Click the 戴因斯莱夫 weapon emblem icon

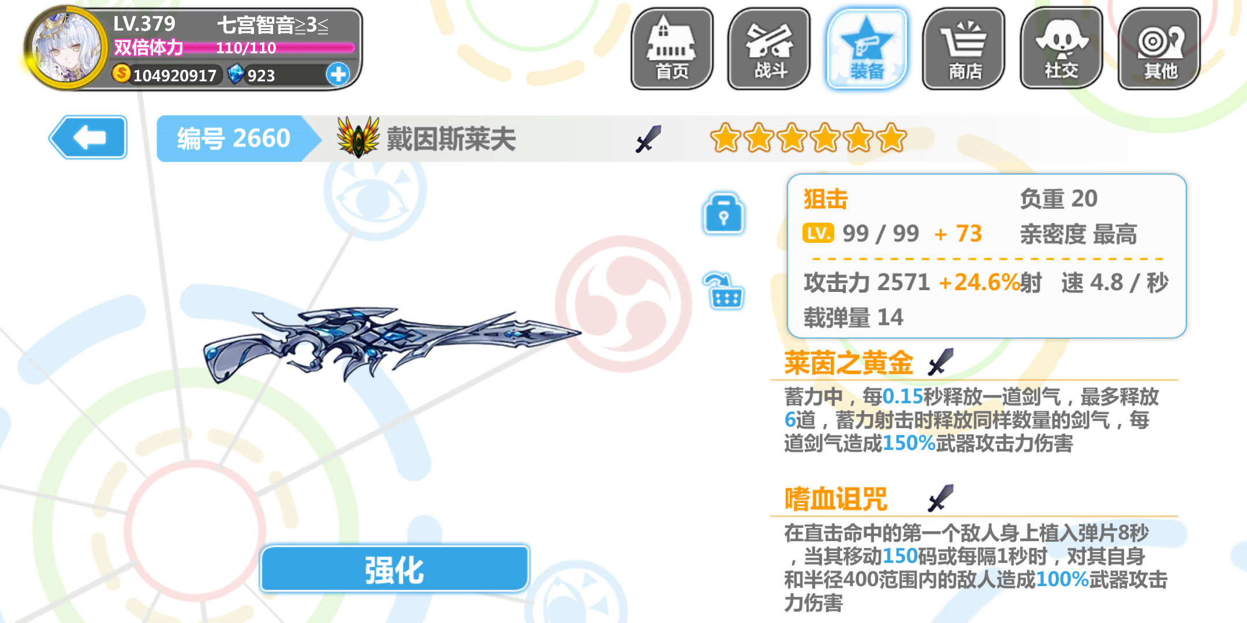pos(359,137)
